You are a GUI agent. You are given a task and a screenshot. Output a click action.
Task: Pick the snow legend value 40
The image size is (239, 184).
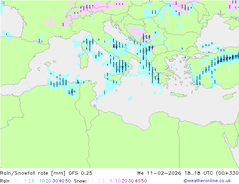point(138,181)
